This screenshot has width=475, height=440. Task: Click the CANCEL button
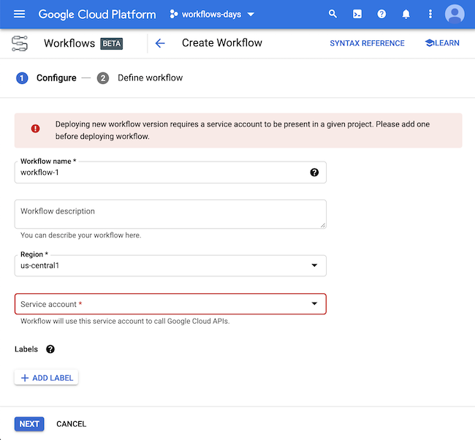tap(71, 424)
